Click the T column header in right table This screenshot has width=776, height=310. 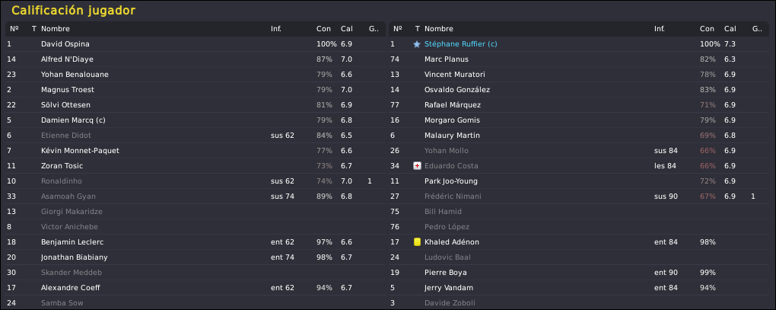pos(417,29)
